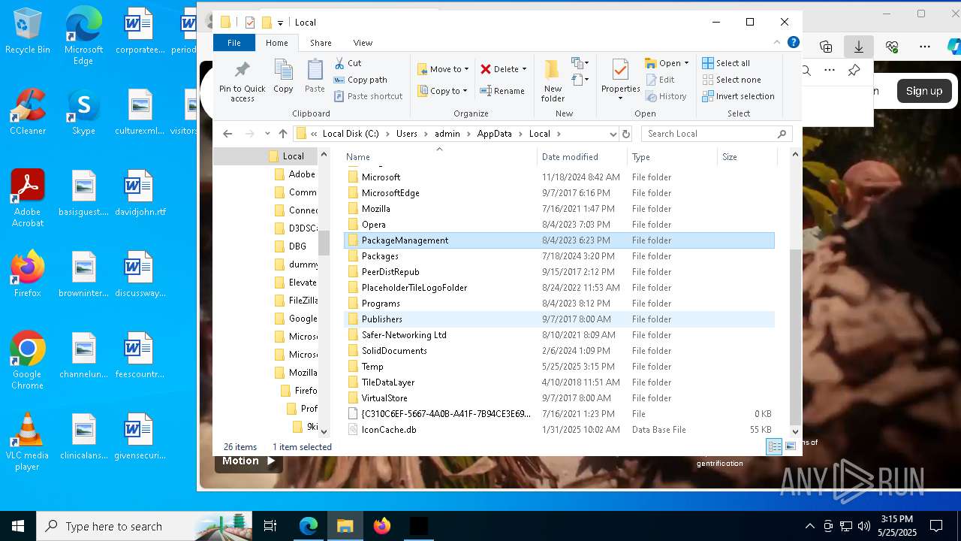Refresh the Local folder view
961x541 pixels.
626,134
